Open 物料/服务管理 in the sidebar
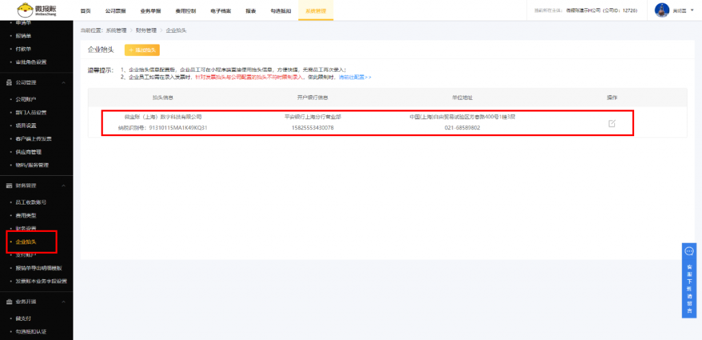This screenshot has width=702, height=340. 32,165
